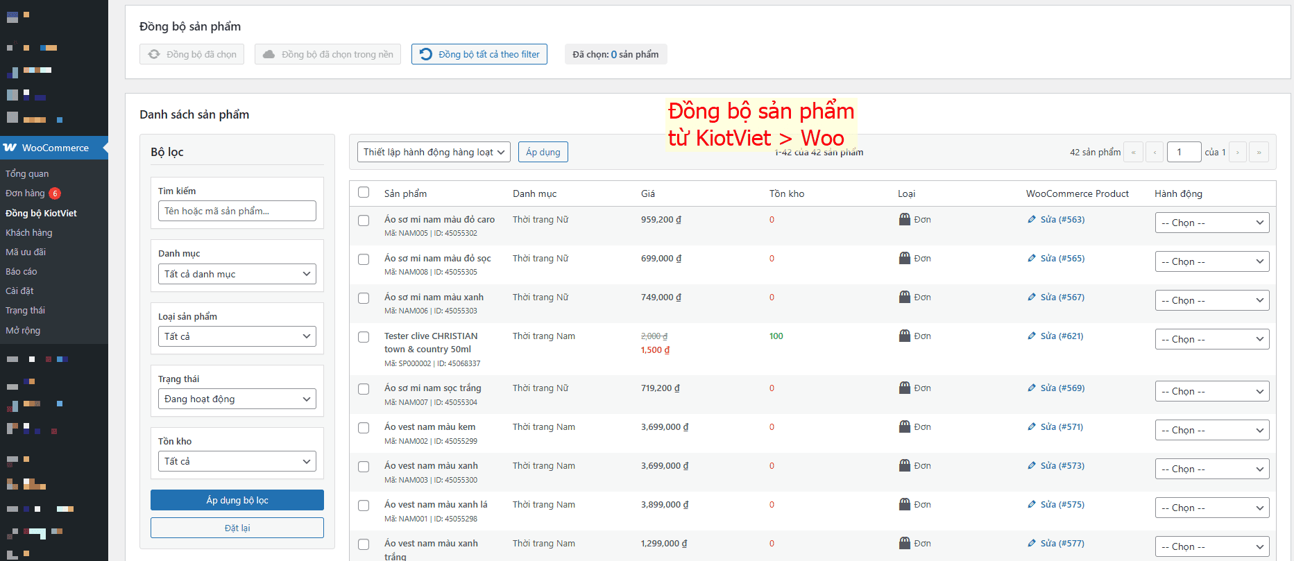This screenshot has height=561, width=1294.
Task: Tick the select-all checkbox in the table header
Action: (x=364, y=192)
